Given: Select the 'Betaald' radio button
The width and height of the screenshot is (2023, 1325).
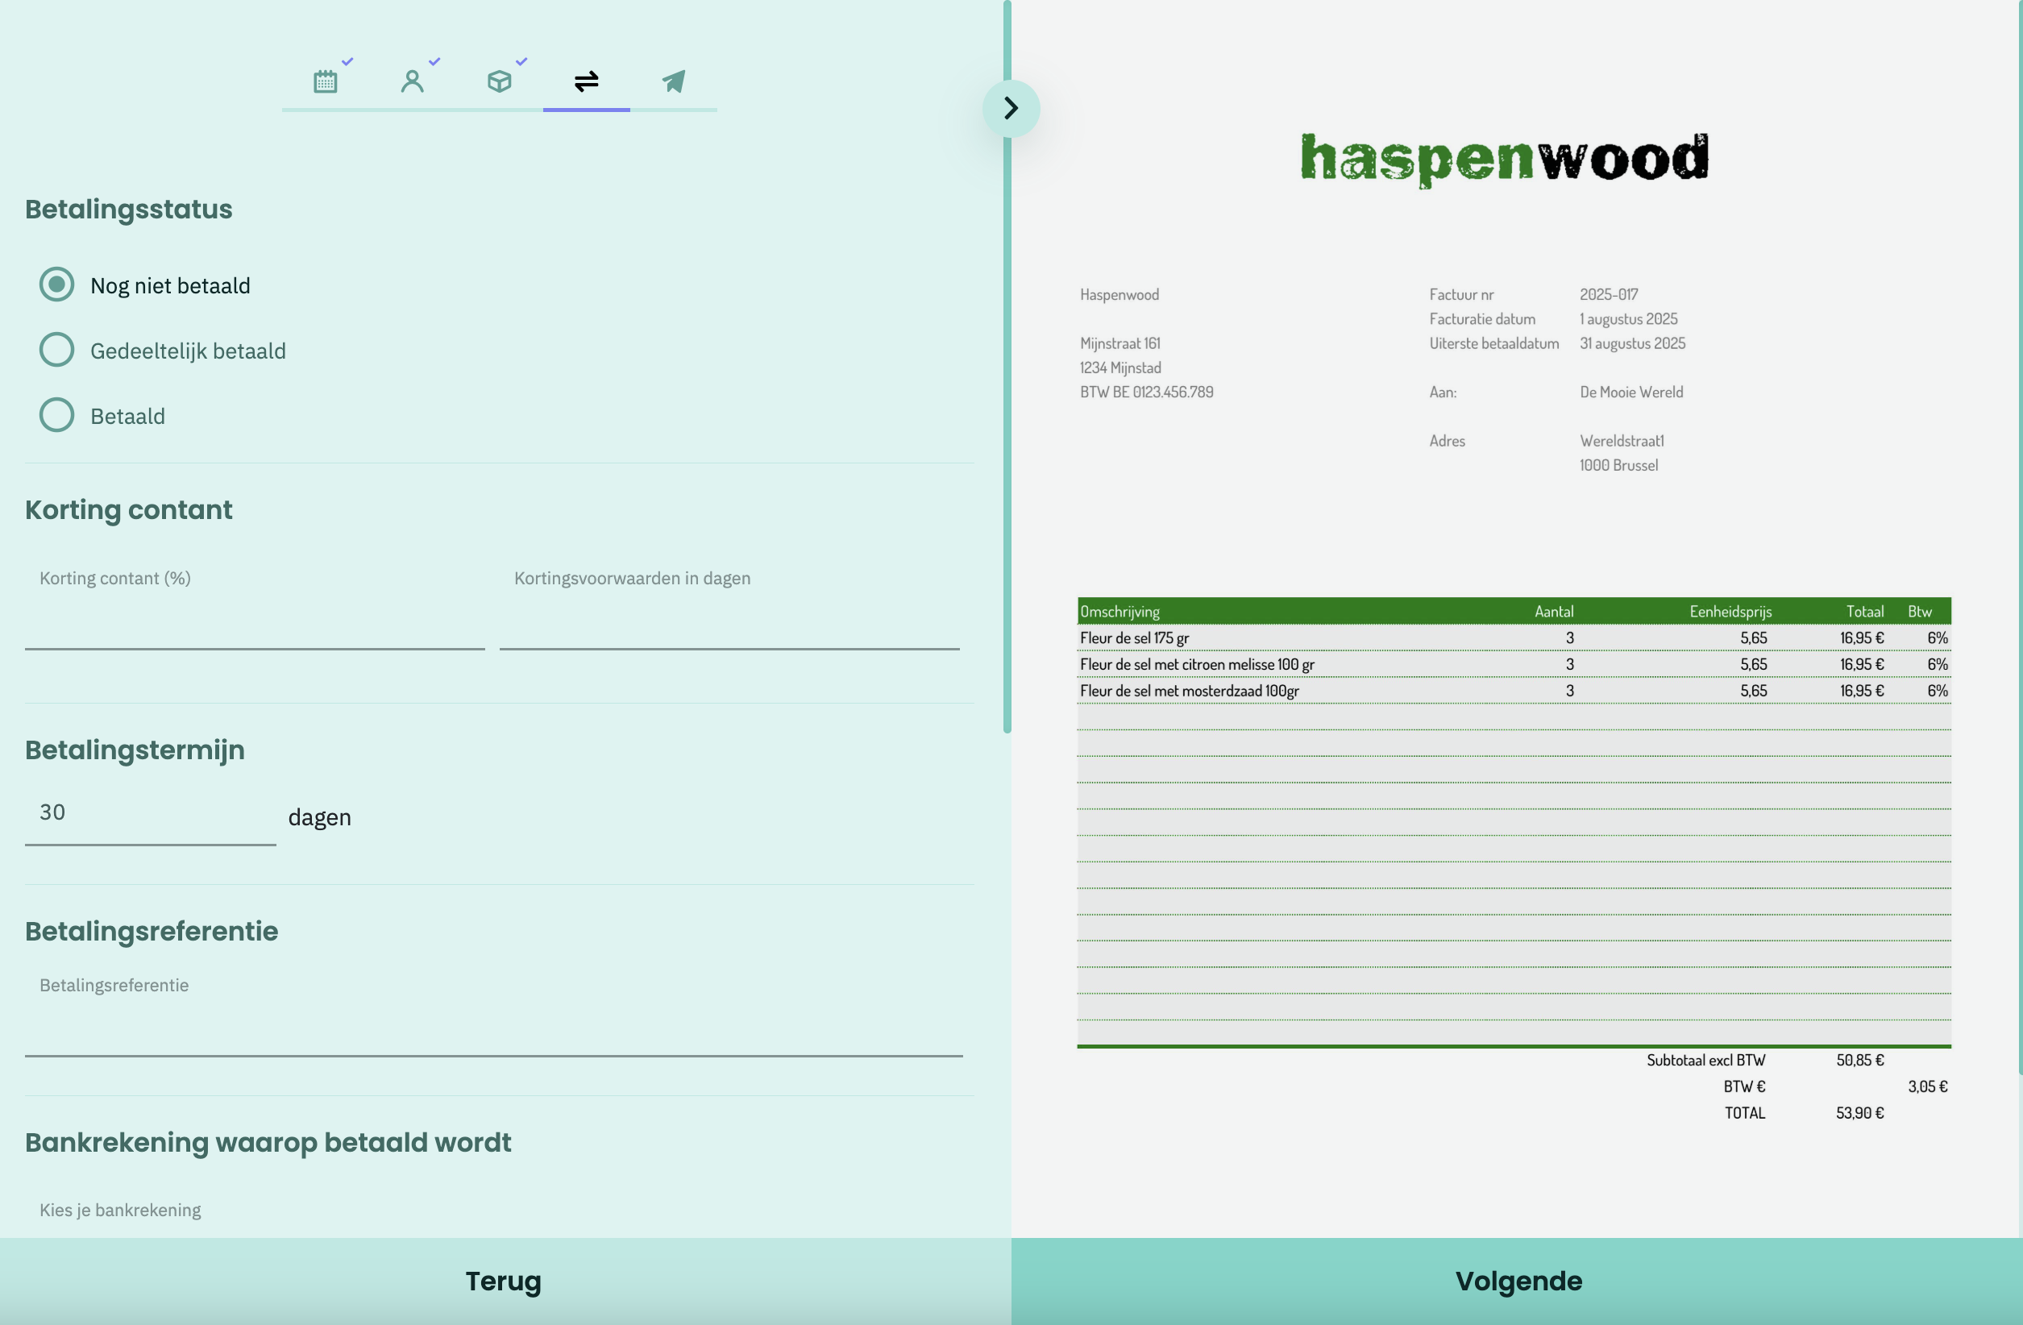Looking at the screenshot, I should [57, 416].
